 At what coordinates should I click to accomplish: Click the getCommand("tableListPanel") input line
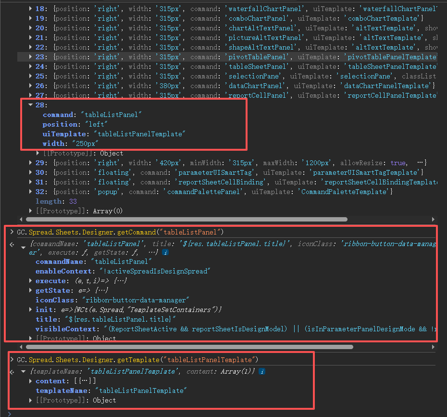coord(120,232)
